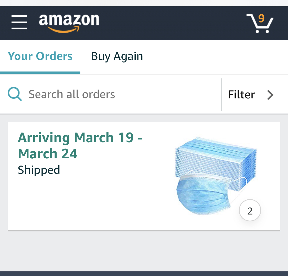
Task: Switch to the Your Orders tab
Action: [40, 56]
